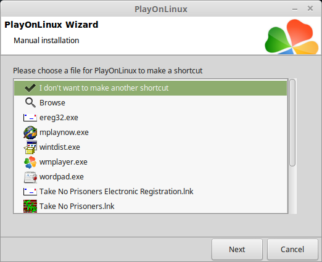
Task: Click the magnifying glass Browse icon
Action: 30,103
